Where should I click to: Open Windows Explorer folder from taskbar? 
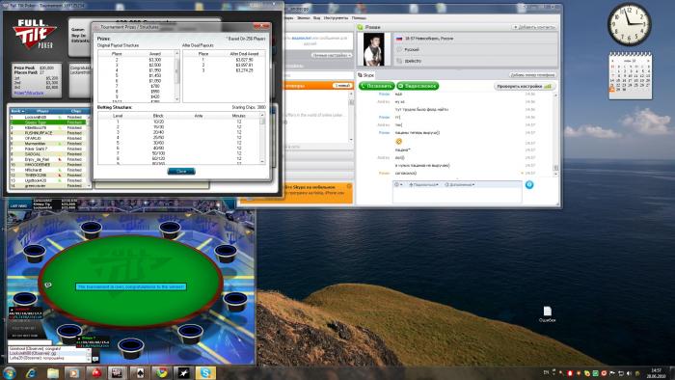[53, 372]
